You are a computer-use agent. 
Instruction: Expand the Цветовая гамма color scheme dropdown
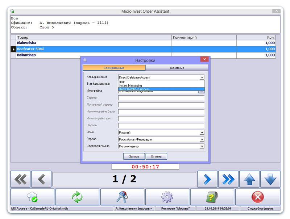(x=202, y=147)
